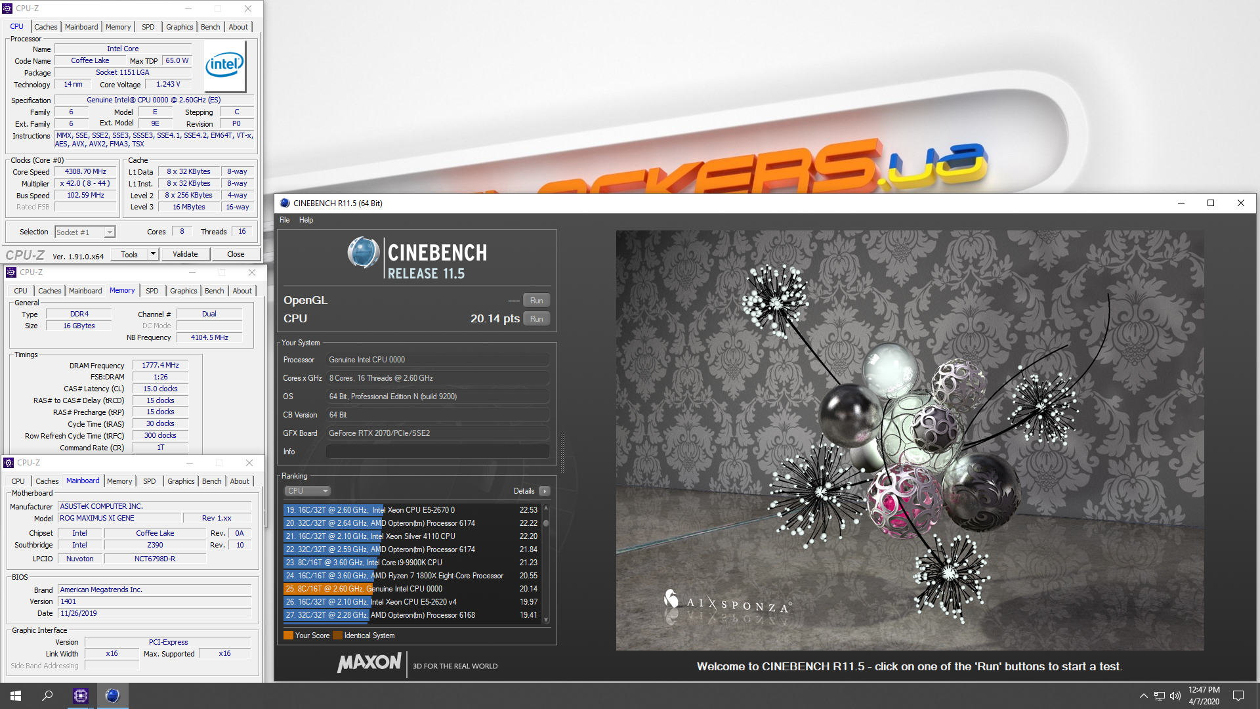The width and height of the screenshot is (1260, 709).
Task: Select Cinebench taskbar icon
Action: [112, 696]
